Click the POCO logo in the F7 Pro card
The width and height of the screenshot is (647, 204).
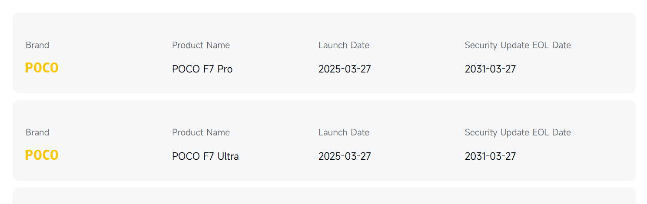point(42,68)
